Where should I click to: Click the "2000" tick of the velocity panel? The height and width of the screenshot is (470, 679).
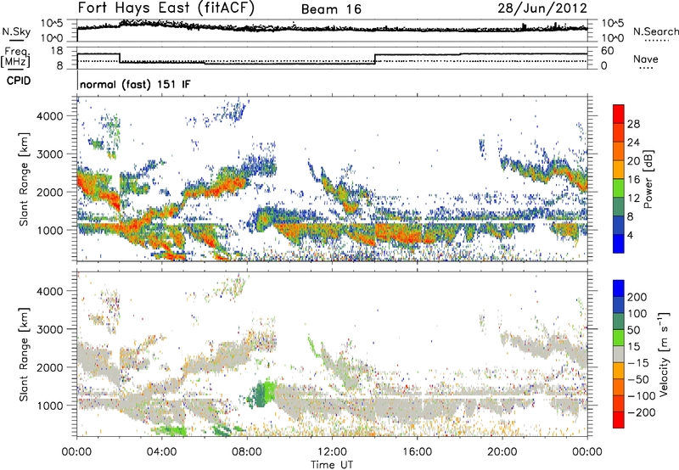click(x=50, y=367)
